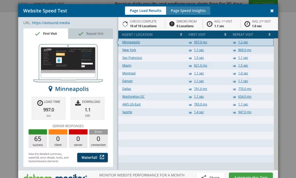Open chart icon for San Francisco first visit

point(190,58)
